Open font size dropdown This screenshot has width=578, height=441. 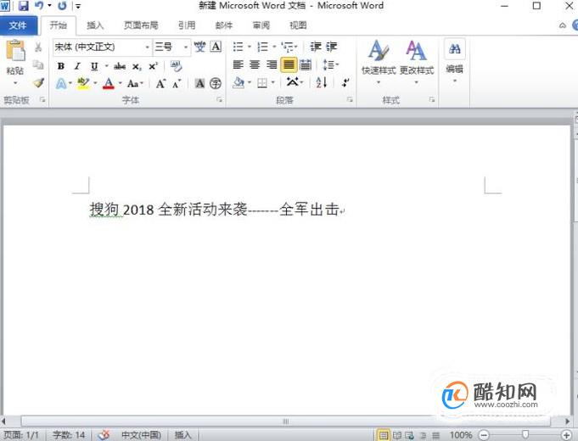point(185,47)
